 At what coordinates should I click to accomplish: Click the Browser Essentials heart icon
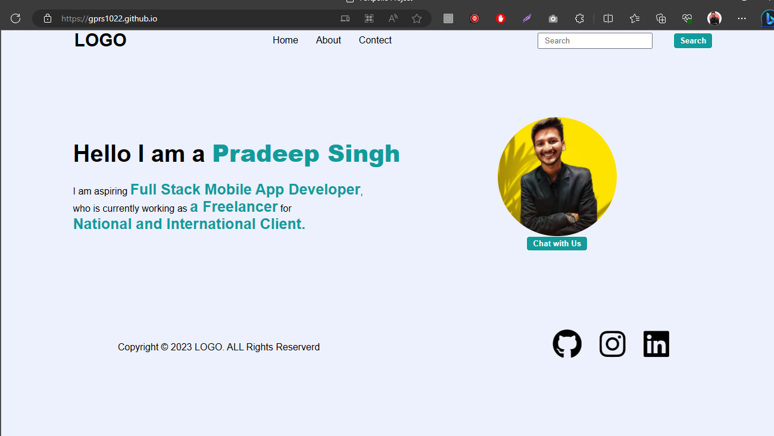point(687,18)
